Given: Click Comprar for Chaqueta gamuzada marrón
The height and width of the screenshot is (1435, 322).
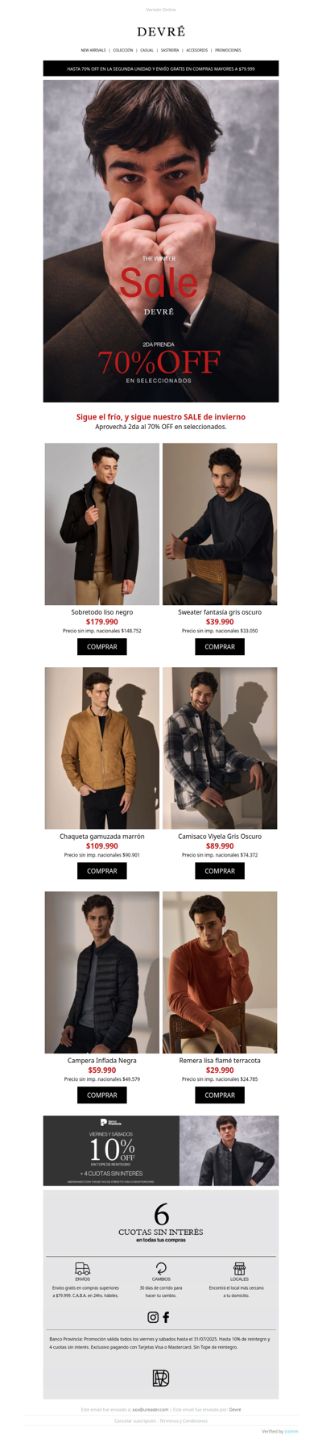Looking at the screenshot, I should click(102, 871).
